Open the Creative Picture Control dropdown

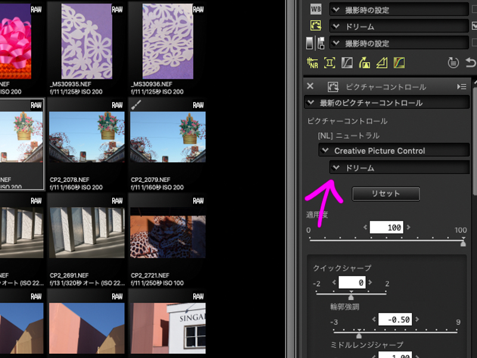point(394,150)
